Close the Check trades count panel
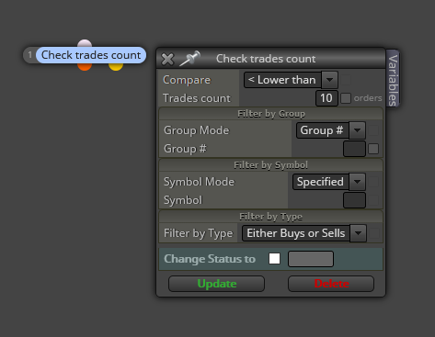Image resolution: width=435 pixels, height=337 pixels. coord(167,59)
